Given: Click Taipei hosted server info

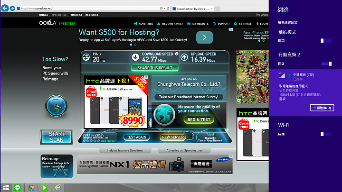Looking at the screenshot, I should [210, 138].
